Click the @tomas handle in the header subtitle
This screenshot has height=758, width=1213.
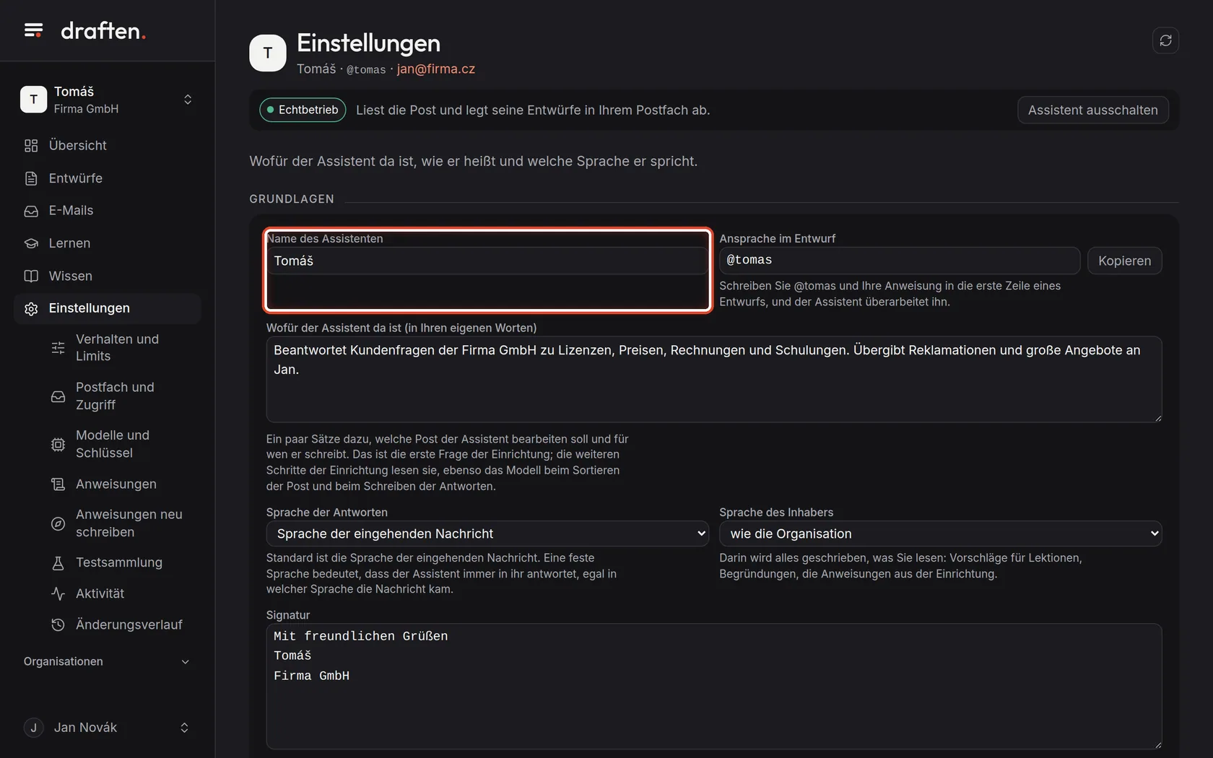pyautogui.click(x=366, y=69)
